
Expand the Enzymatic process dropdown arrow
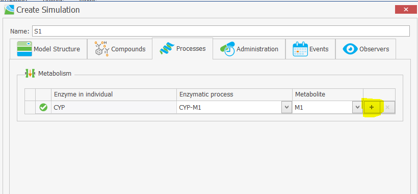coord(286,107)
